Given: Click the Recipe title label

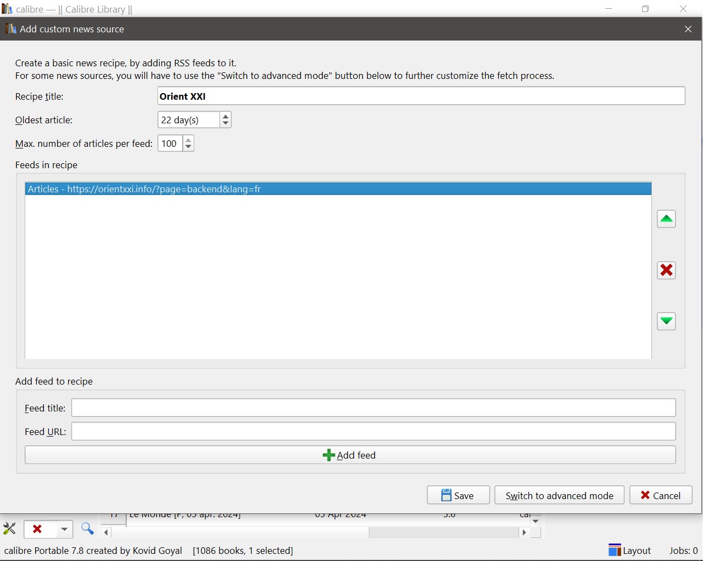Looking at the screenshot, I should click(40, 96).
